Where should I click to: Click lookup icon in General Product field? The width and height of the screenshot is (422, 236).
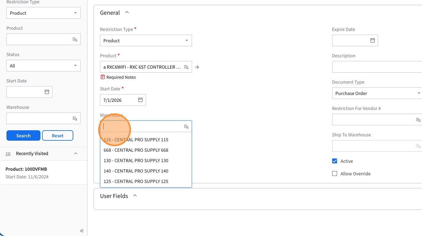pyautogui.click(x=186, y=67)
